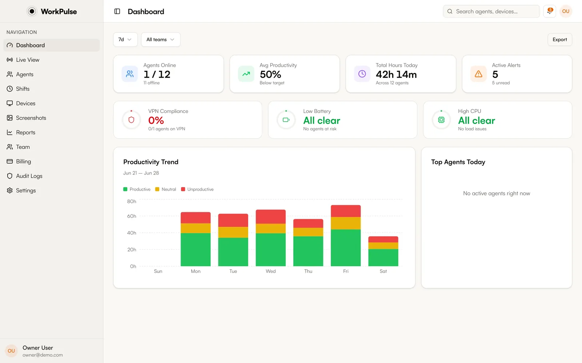Open Agents page from sidebar
Viewport: 582px width, 363px height.
(x=52, y=74)
